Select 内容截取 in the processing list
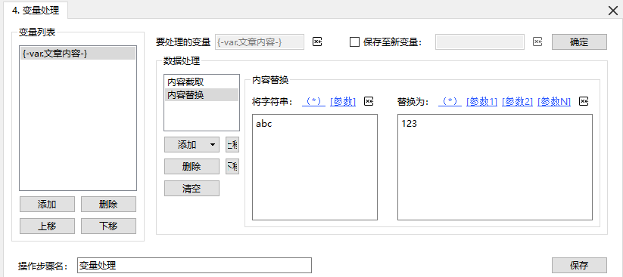 [x=201, y=82]
